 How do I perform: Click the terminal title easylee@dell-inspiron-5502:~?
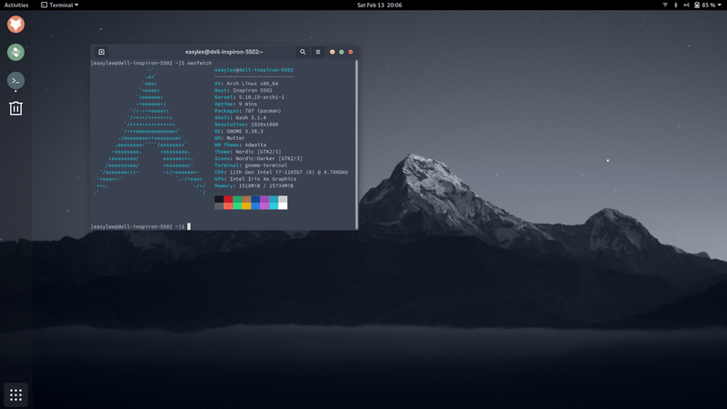pyautogui.click(x=224, y=52)
